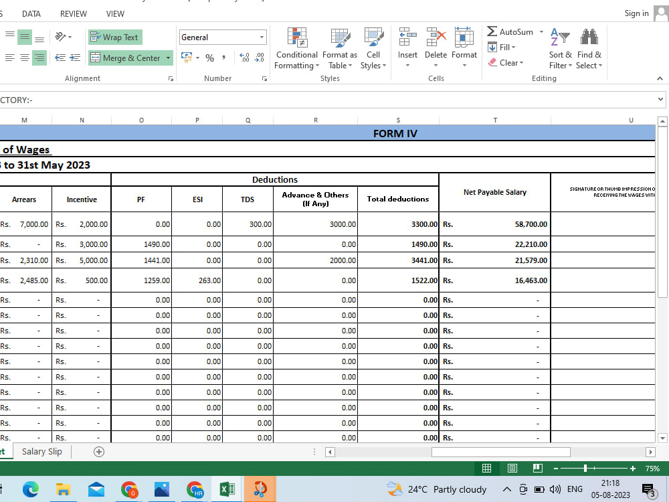
Task: Open Find & Select menu
Action: click(589, 48)
